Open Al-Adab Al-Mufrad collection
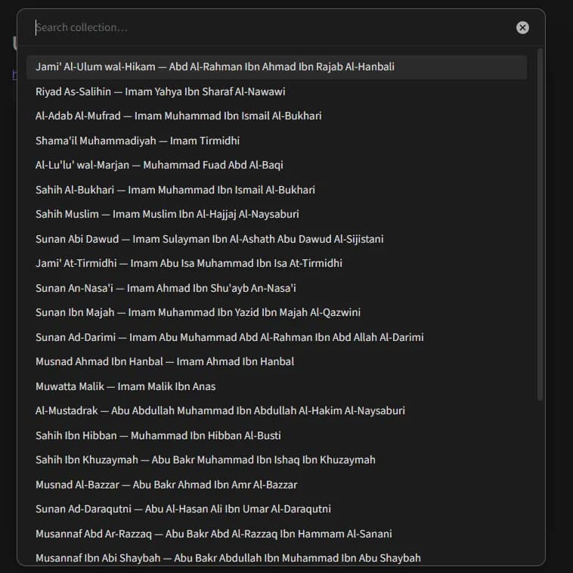Viewport: 573px width, 573px height. 277,116
